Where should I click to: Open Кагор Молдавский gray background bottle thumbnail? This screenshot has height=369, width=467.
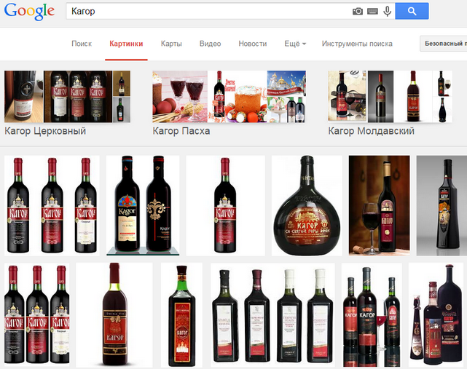click(x=380, y=96)
